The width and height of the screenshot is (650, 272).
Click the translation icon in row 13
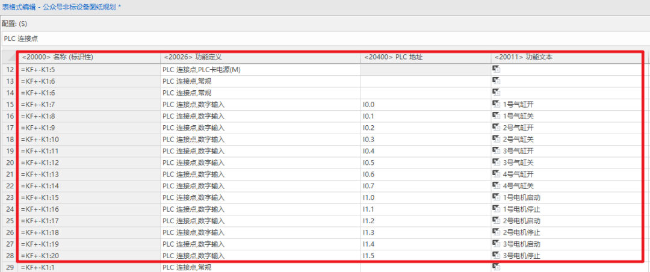click(x=496, y=81)
